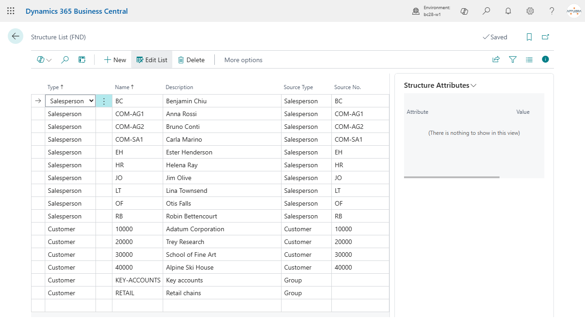Open the Settings gear
Image resolution: width=585 pixels, height=329 pixels.
[x=530, y=11]
